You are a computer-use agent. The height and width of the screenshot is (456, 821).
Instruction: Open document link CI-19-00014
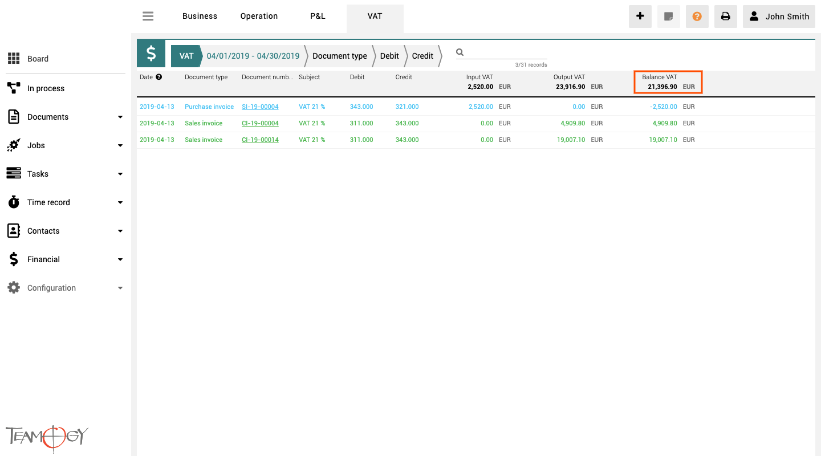(x=260, y=140)
